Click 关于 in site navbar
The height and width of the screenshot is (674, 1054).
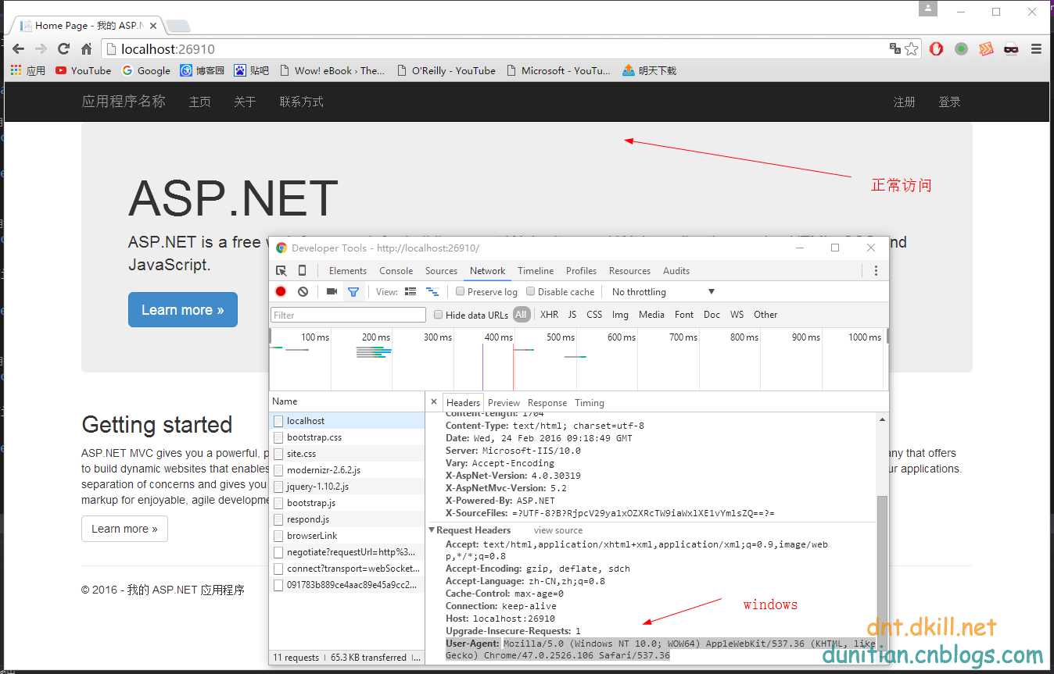point(245,102)
